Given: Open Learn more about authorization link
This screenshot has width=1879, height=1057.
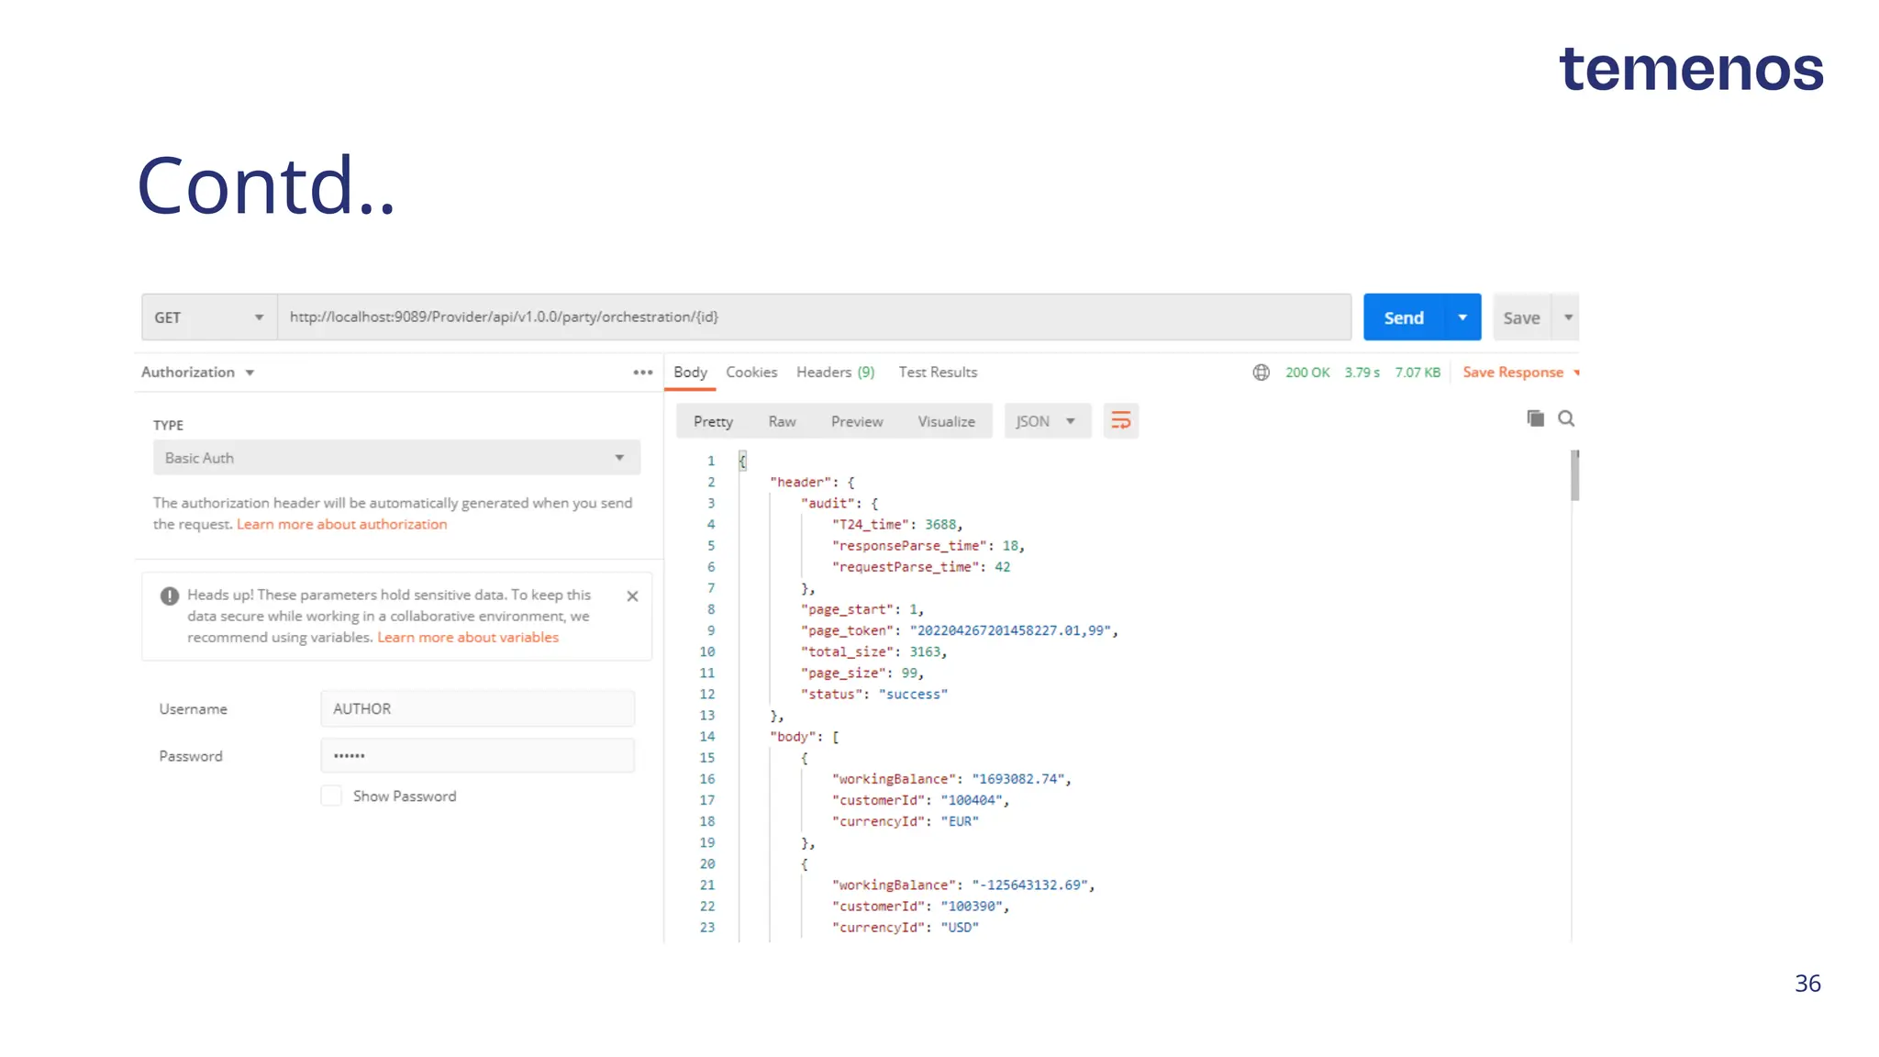Looking at the screenshot, I should click(341, 525).
